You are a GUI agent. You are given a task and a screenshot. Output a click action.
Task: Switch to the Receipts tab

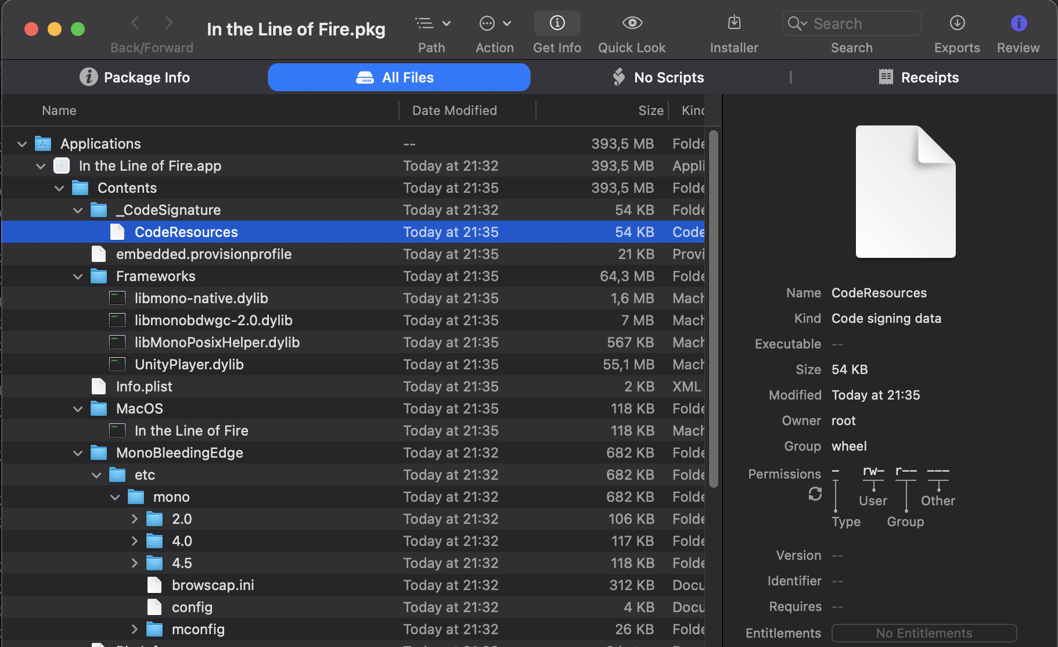pos(918,77)
